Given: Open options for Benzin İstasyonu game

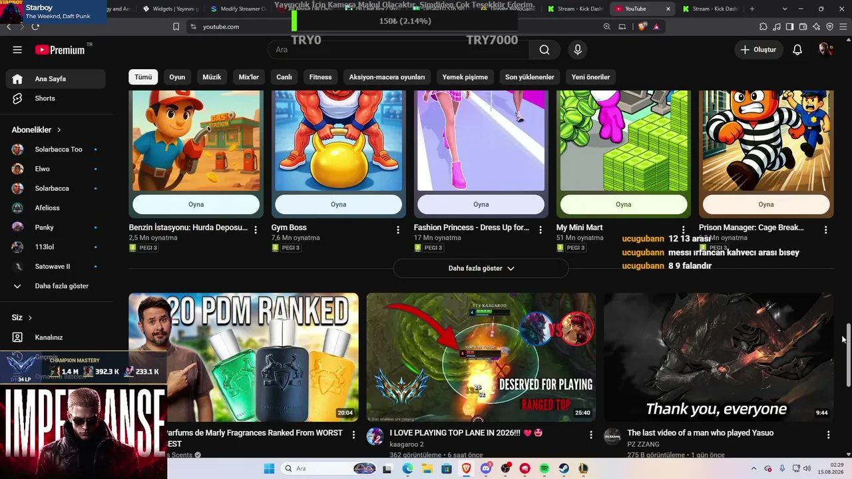Looking at the screenshot, I should point(256,230).
